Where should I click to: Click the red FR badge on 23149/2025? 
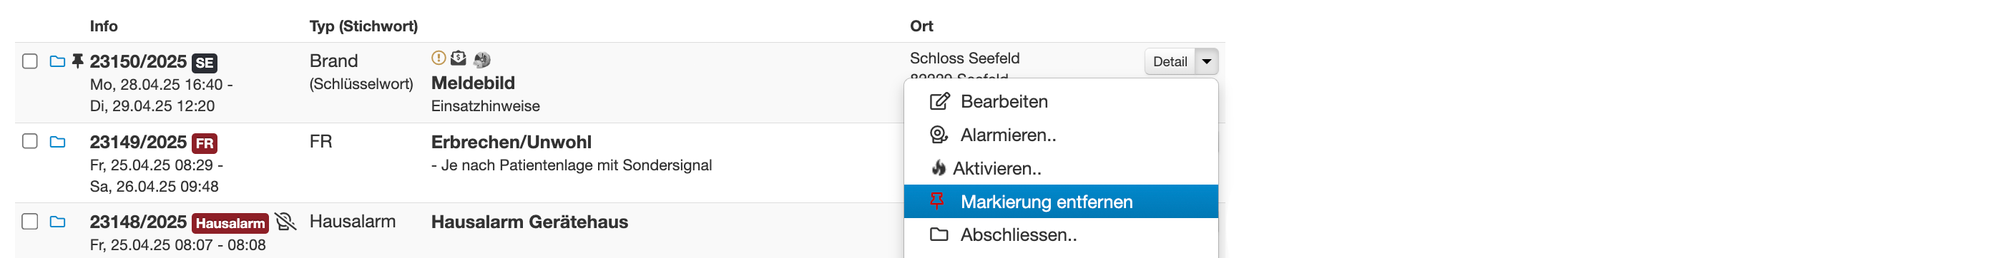[205, 143]
